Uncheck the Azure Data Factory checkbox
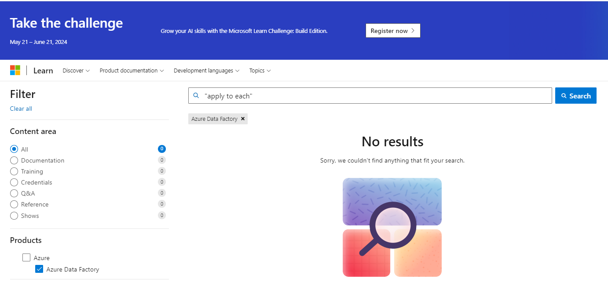The height and width of the screenshot is (286, 608). click(x=39, y=269)
